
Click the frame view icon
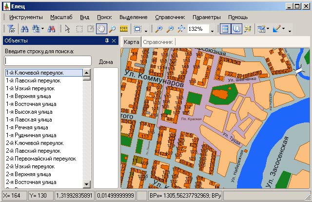[x=137, y=29]
